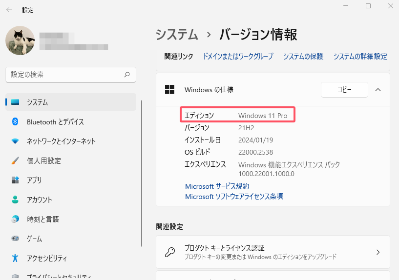The image size is (399, 280).
Task: Open プロダクト キーとライセンス認証
Action: click(273, 252)
